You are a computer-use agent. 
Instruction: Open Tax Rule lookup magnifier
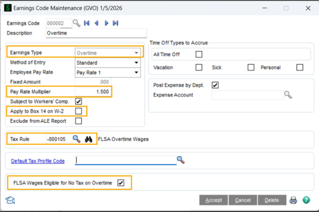[x=76, y=139]
